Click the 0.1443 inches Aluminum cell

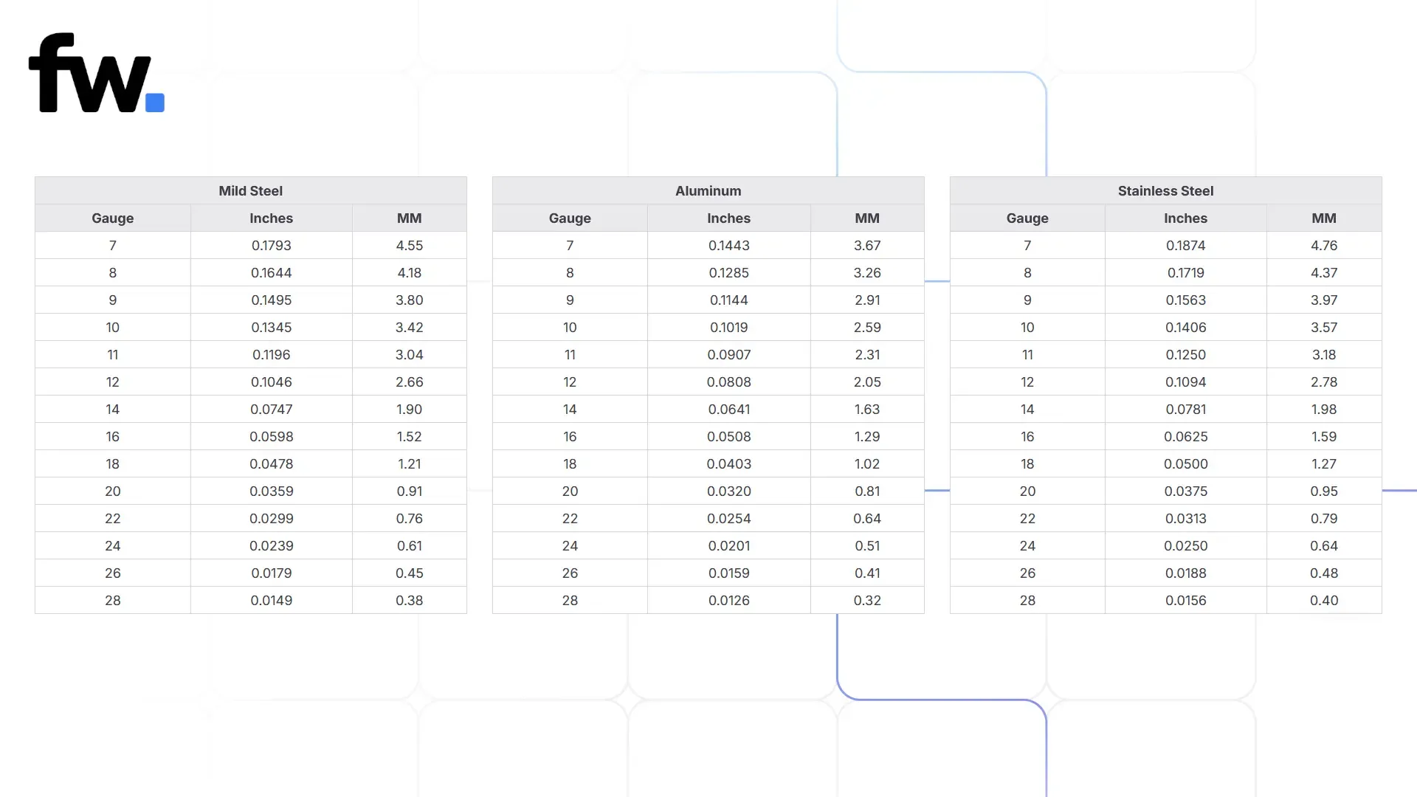[x=728, y=245]
